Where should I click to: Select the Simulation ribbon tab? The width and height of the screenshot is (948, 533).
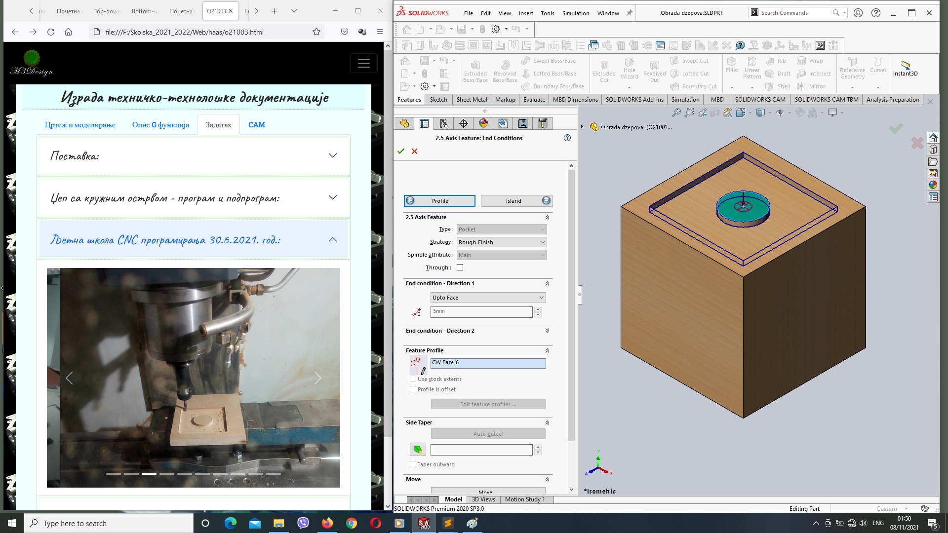click(x=686, y=99)
